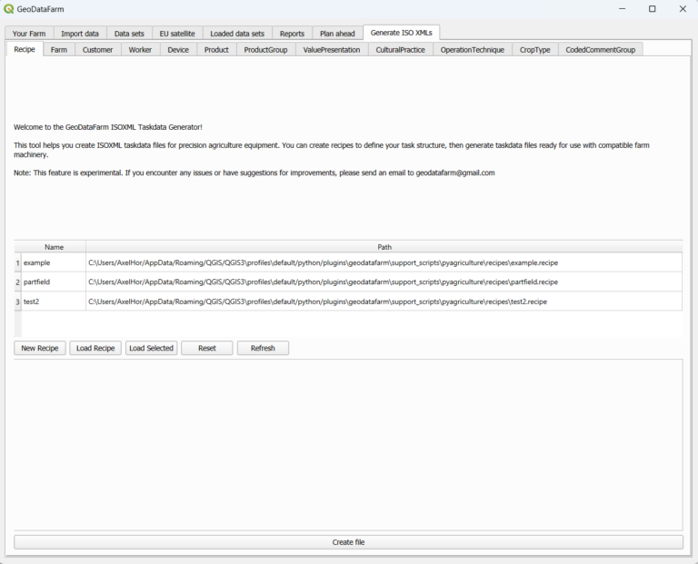Open the CropType sub-tab
The image size is (698, 564).
[534, 50]
